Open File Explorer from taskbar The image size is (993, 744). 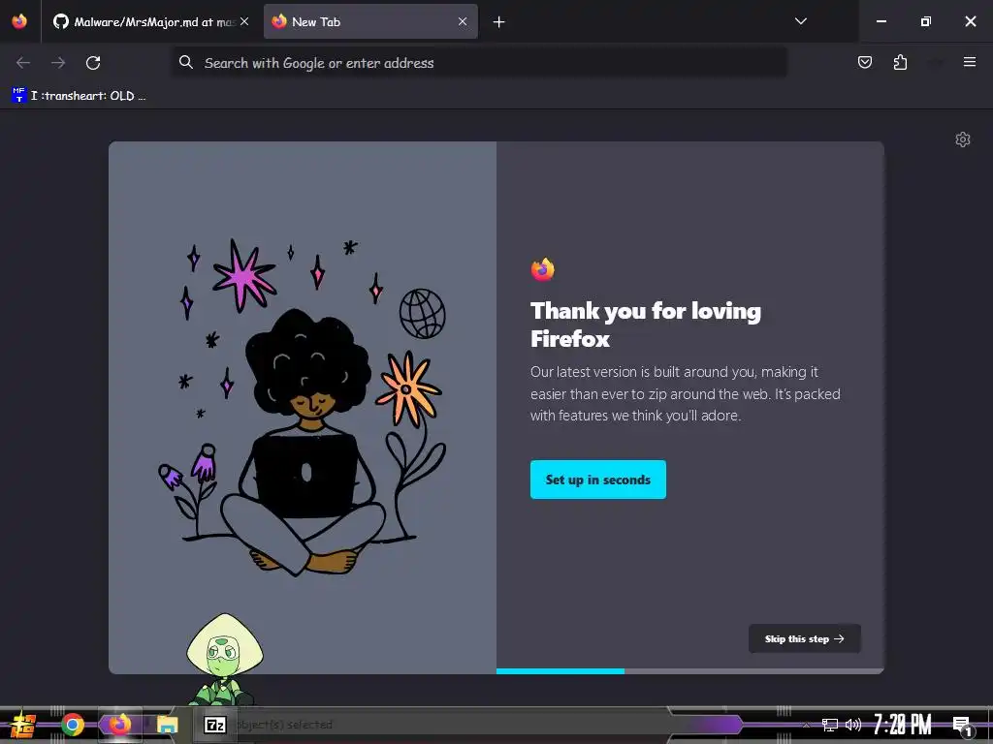pos(167,725)
